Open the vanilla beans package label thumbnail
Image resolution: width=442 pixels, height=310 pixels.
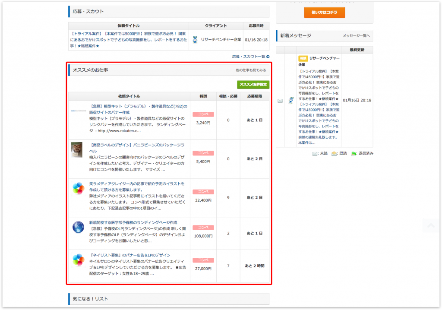[x=77, y=149]
